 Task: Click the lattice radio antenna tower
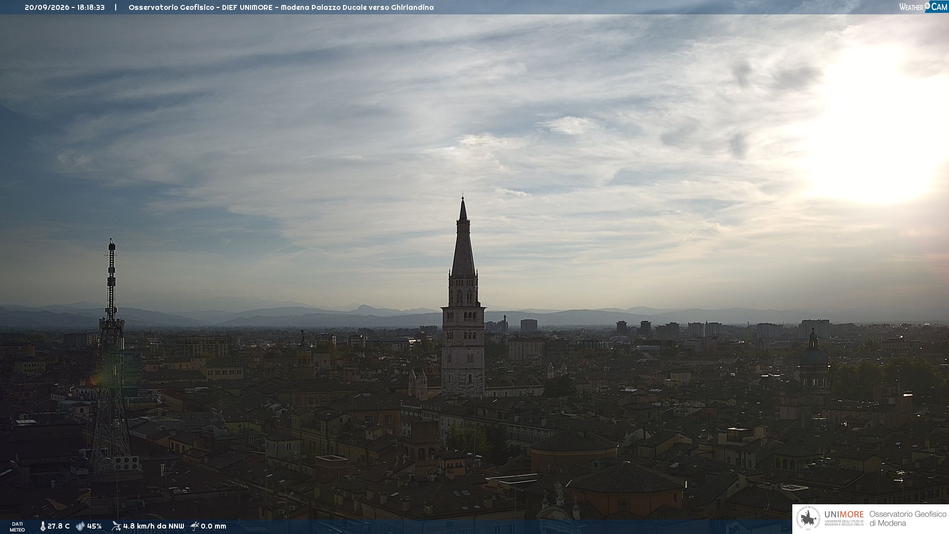[112, 356]
